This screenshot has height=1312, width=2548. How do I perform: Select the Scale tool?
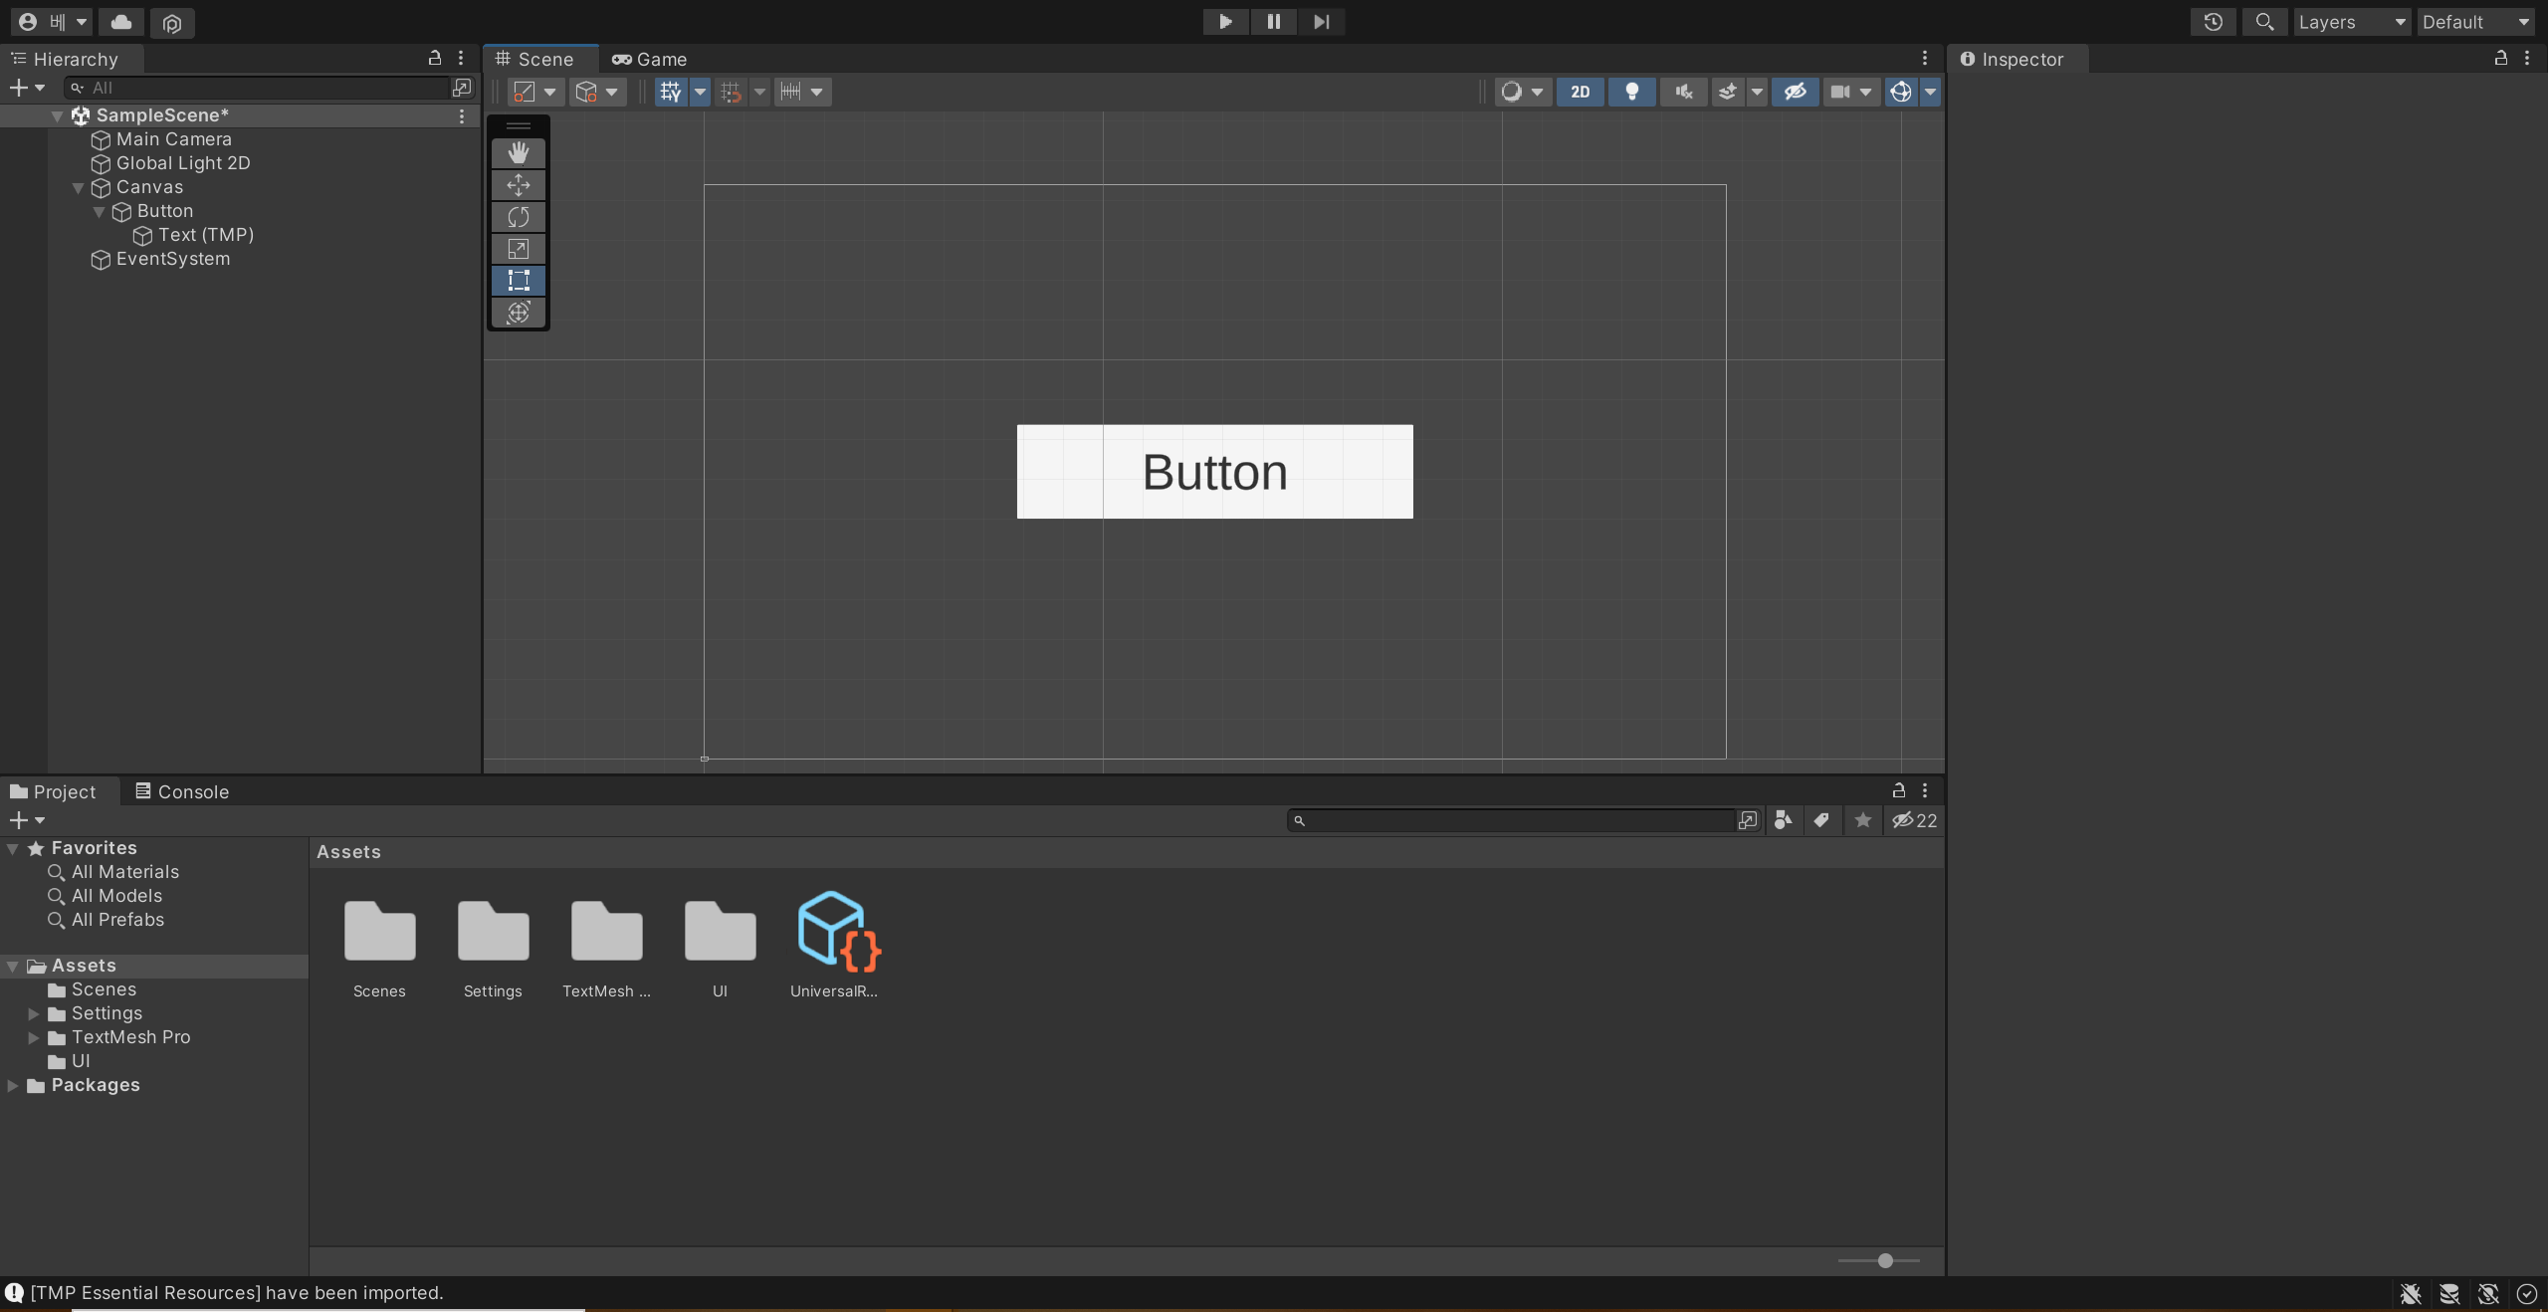[518, 249]
